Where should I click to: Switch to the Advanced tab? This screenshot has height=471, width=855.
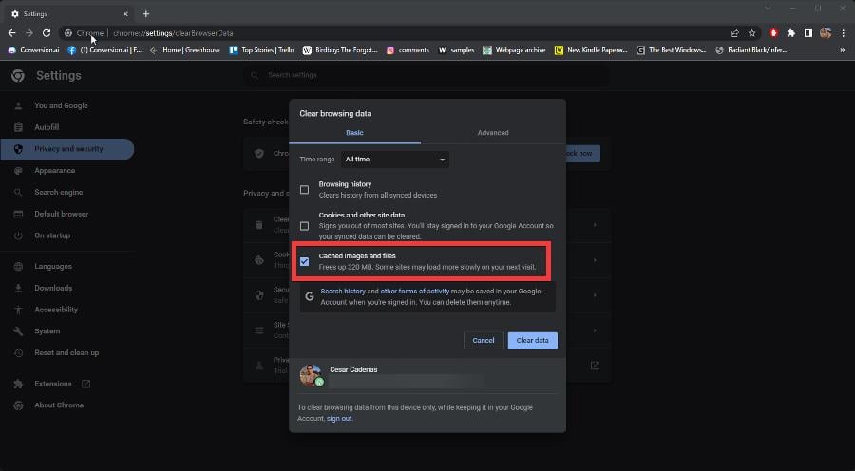493,133
